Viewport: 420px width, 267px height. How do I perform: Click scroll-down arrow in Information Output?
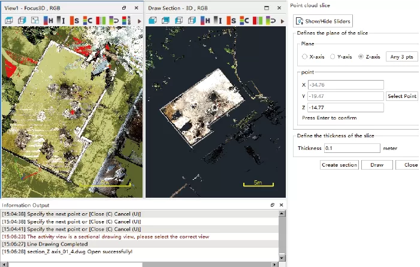282,258
